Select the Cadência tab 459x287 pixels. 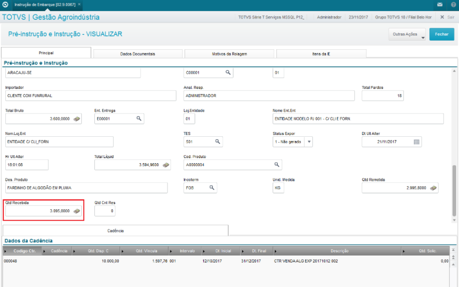pyautogui.click(x=115, y=230)
